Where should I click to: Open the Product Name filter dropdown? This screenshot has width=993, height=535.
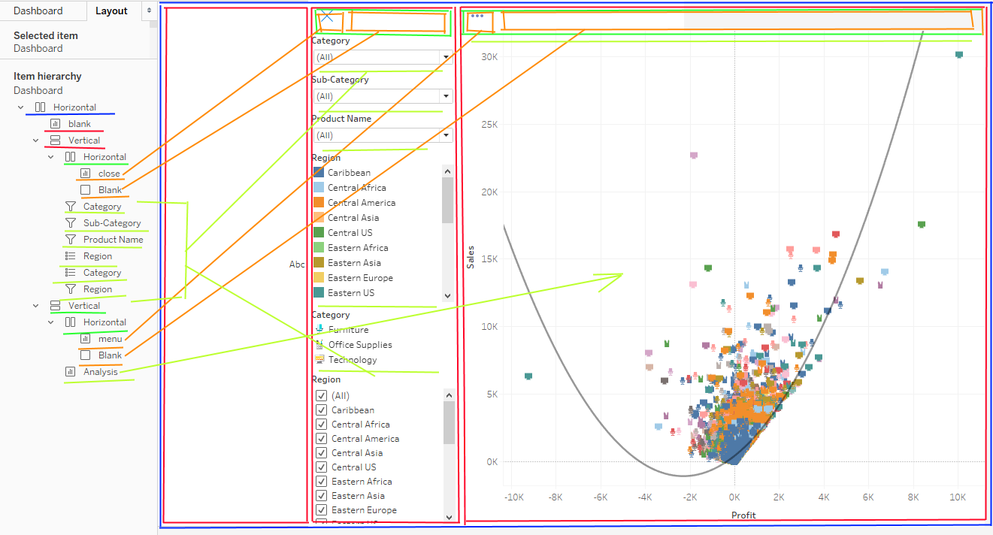(x=447, y=135)
